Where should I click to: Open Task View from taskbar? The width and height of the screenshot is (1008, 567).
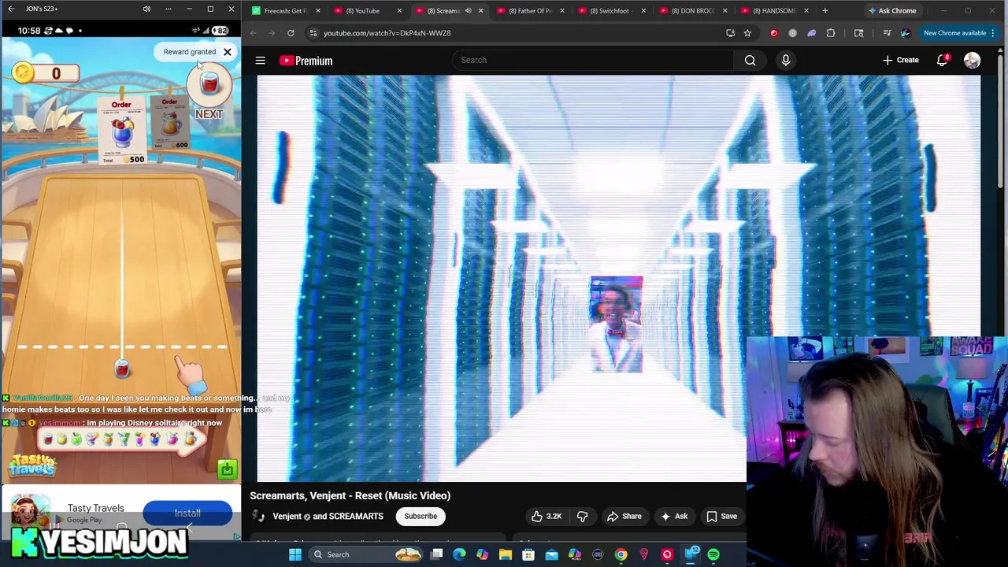tap(436, 554)
